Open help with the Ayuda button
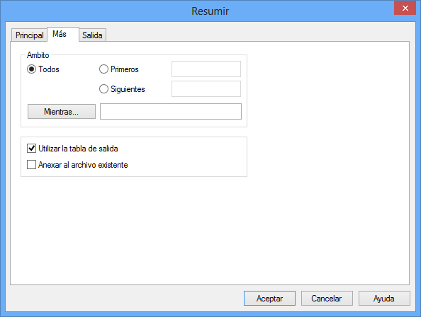Image resolution: width=421 pixels, height=317 pixels. [384, 298]
